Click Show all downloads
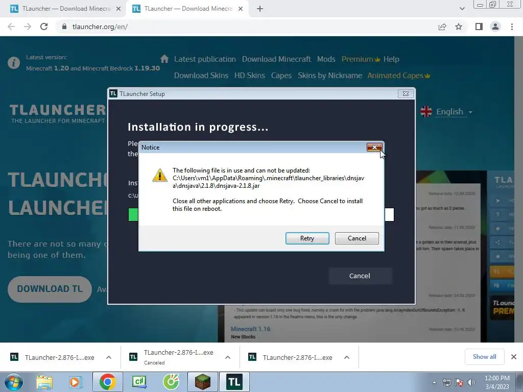523x392 pixels. (484, 357)
